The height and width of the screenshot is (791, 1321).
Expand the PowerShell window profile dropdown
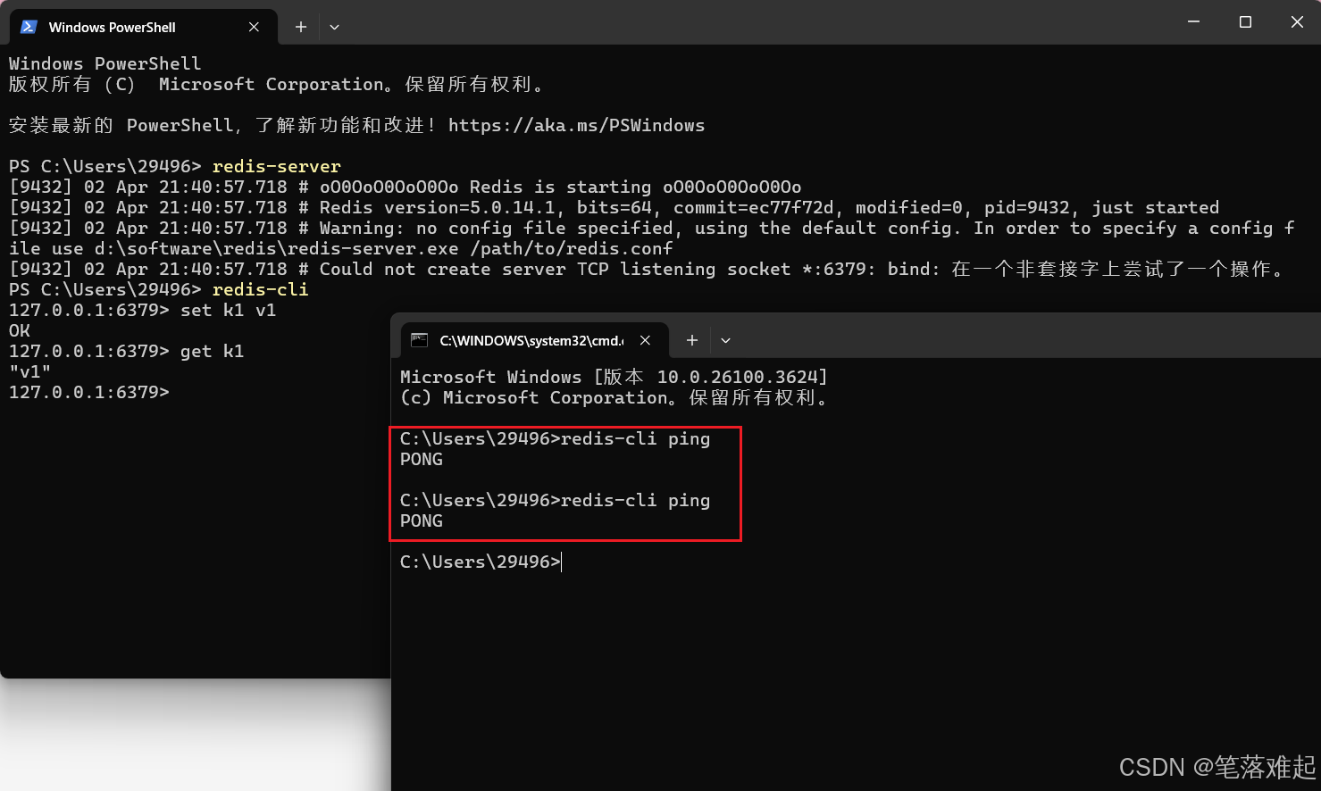(334, 27)
